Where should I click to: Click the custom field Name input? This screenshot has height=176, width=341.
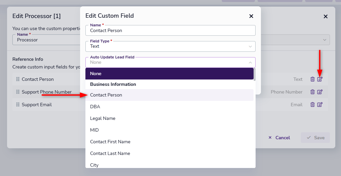(x=170, y=30)
